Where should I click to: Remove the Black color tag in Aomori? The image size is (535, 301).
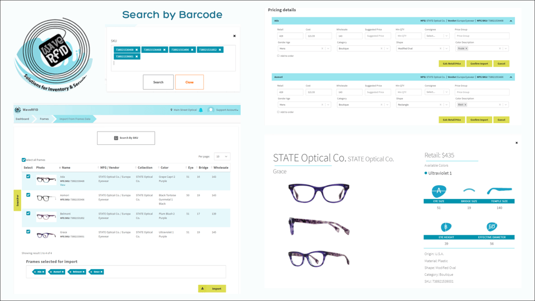pyautogui.click(x=465, y=105)
